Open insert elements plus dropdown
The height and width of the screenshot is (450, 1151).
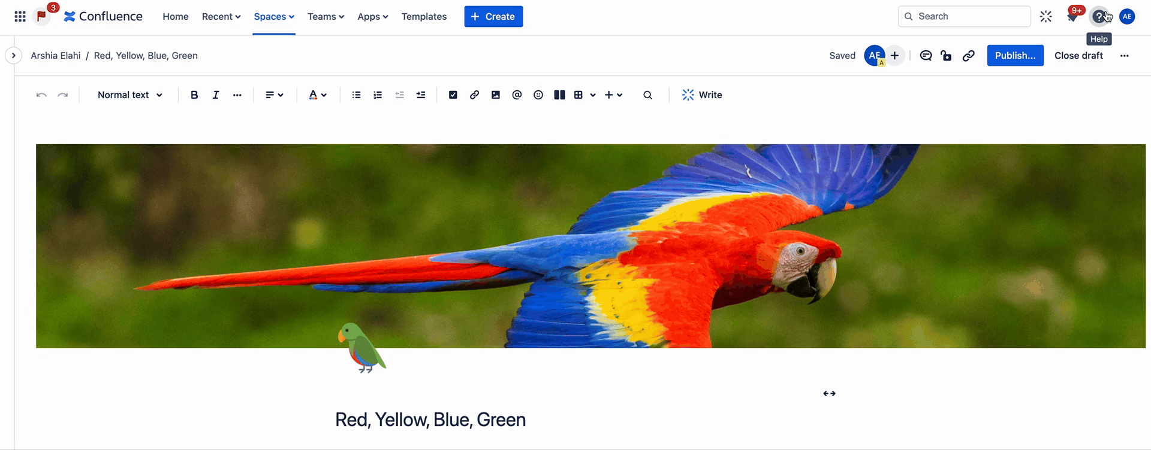613,95
